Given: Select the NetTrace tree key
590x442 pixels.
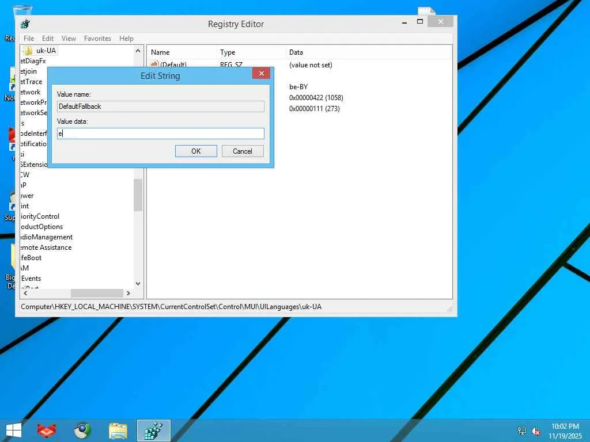Looking at the screenshot, I should 31,82.
